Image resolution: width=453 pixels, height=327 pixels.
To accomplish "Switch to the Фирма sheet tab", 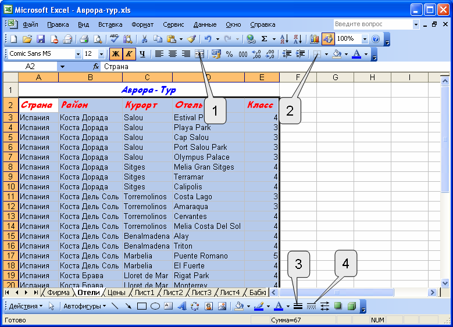I will [x=58, y=293].
